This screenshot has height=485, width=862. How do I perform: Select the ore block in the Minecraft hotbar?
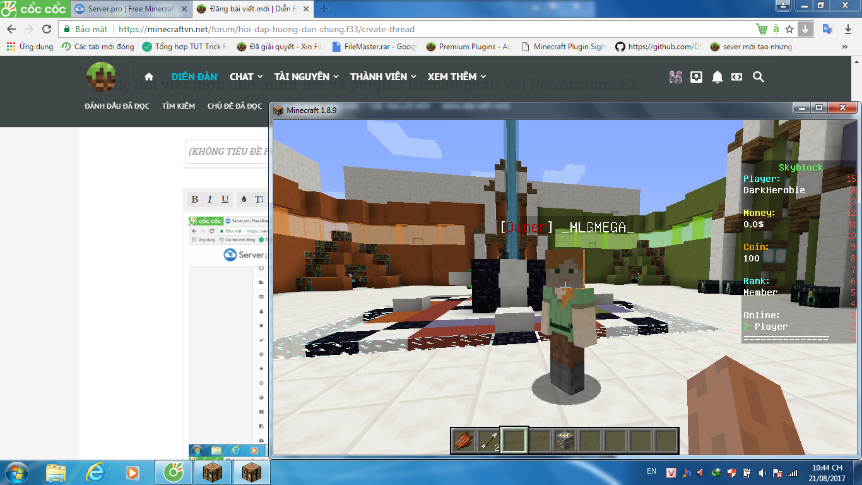pyautogui.click(x=565, y=440)
